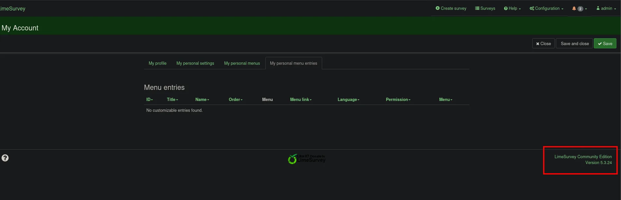Switch to the My personal menus tab
The width and height of the screenshot is (621, 200).
(x=242, y=63)
